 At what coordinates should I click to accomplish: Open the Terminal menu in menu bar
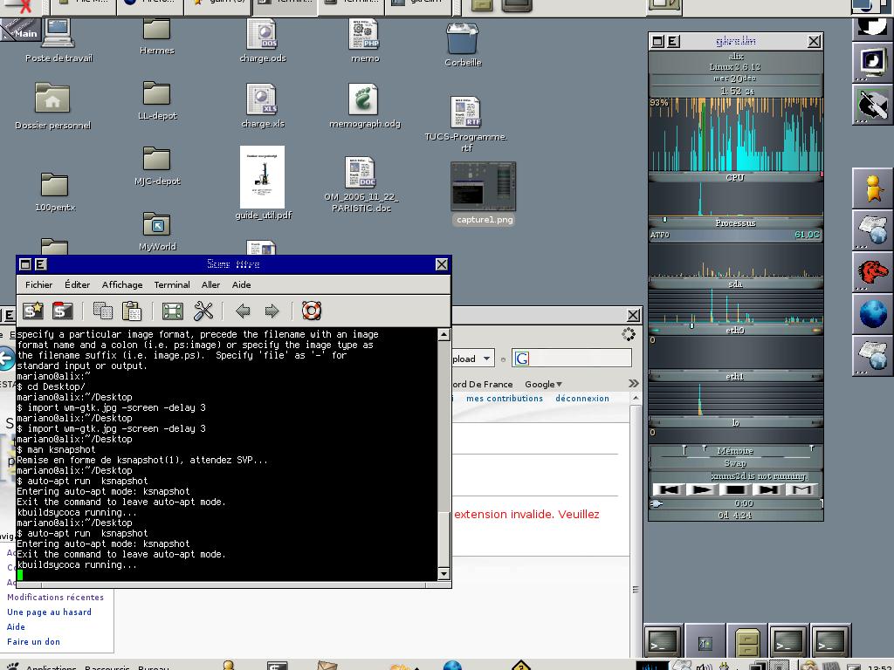click(172, 284)
